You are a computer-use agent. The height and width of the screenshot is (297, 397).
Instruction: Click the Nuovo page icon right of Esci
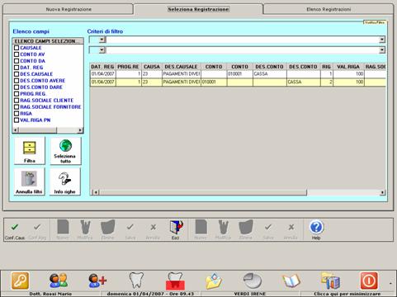point(201,230)
